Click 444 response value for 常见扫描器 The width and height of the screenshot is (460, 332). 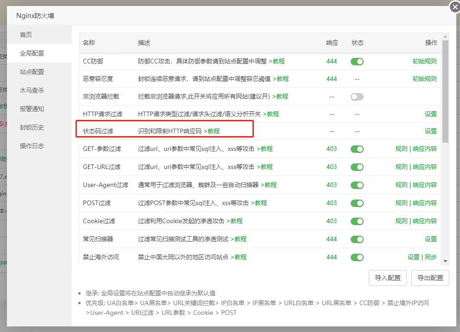coord(332,239)
